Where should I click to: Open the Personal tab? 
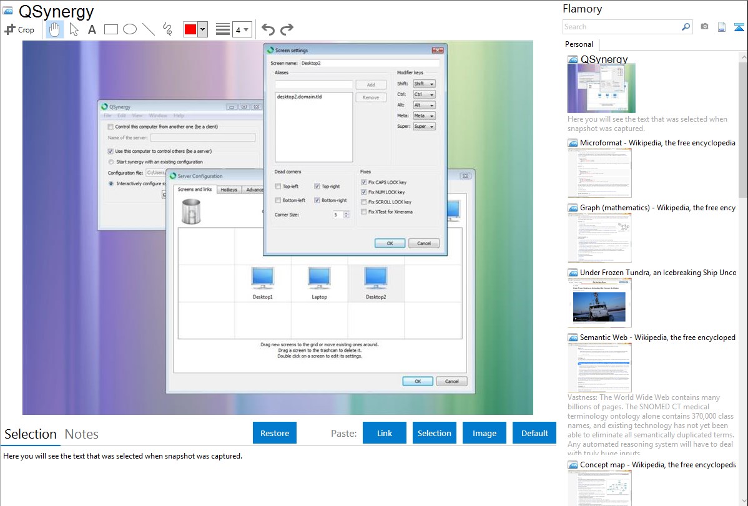tap(579, 44)
